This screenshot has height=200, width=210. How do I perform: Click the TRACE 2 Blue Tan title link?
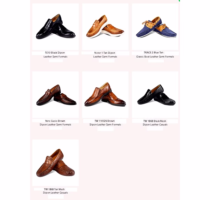[x=154, y=53]
